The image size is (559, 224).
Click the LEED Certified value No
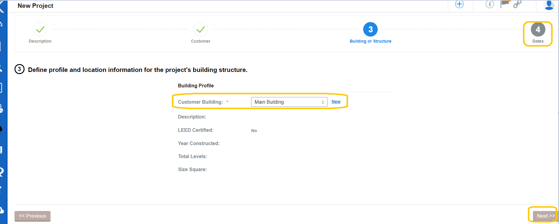pyautogui.click(x=254, y=131)
